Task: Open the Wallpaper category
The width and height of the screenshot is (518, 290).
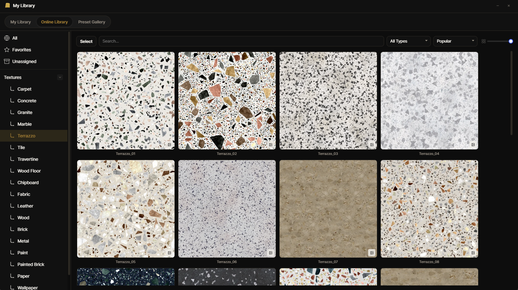Action: (34, 287)
